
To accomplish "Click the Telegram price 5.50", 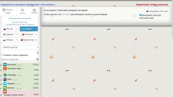I will (36, 84).
